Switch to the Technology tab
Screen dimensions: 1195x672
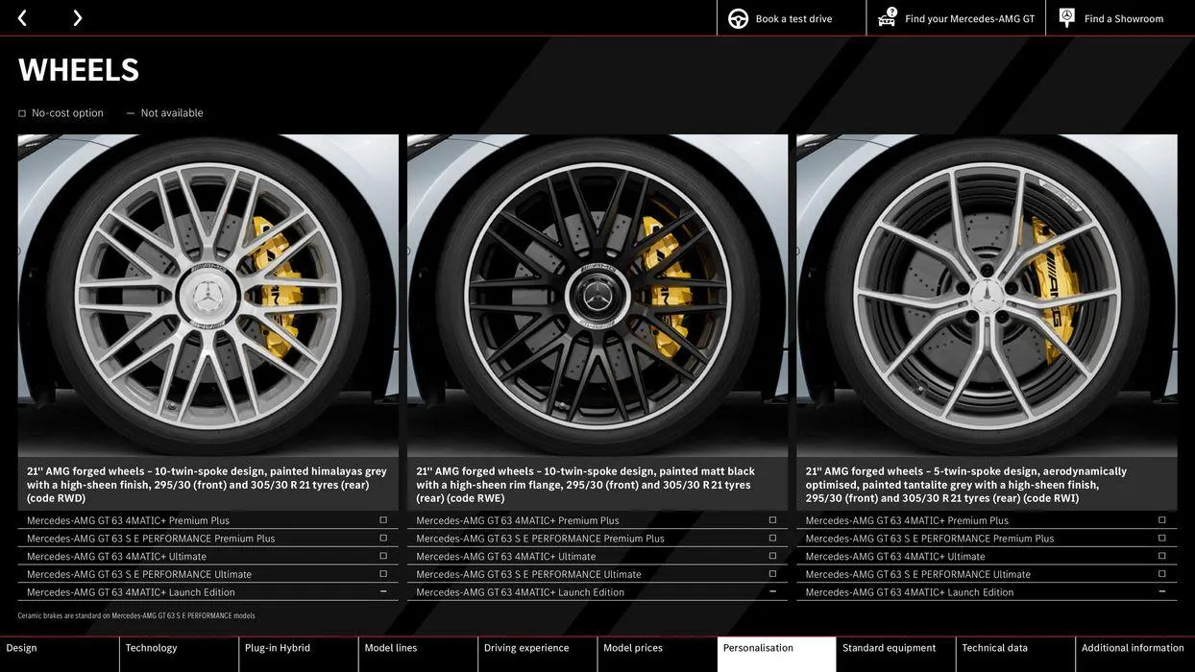180,654
